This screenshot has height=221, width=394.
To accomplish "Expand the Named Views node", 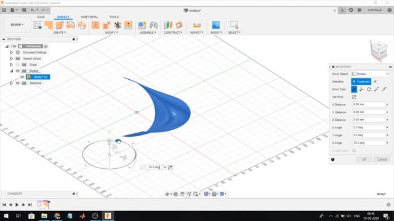I will coord(11,59).
